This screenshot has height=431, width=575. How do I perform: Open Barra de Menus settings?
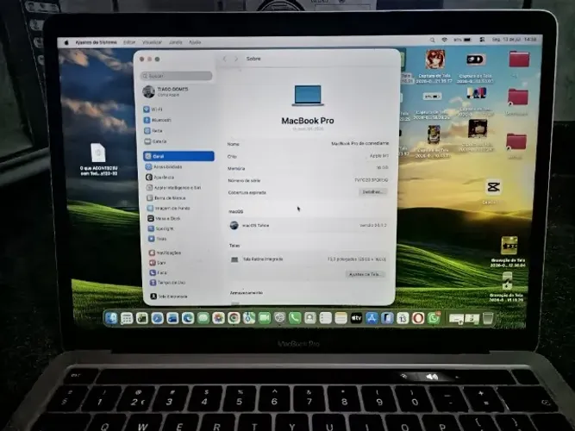coord(166,197)
